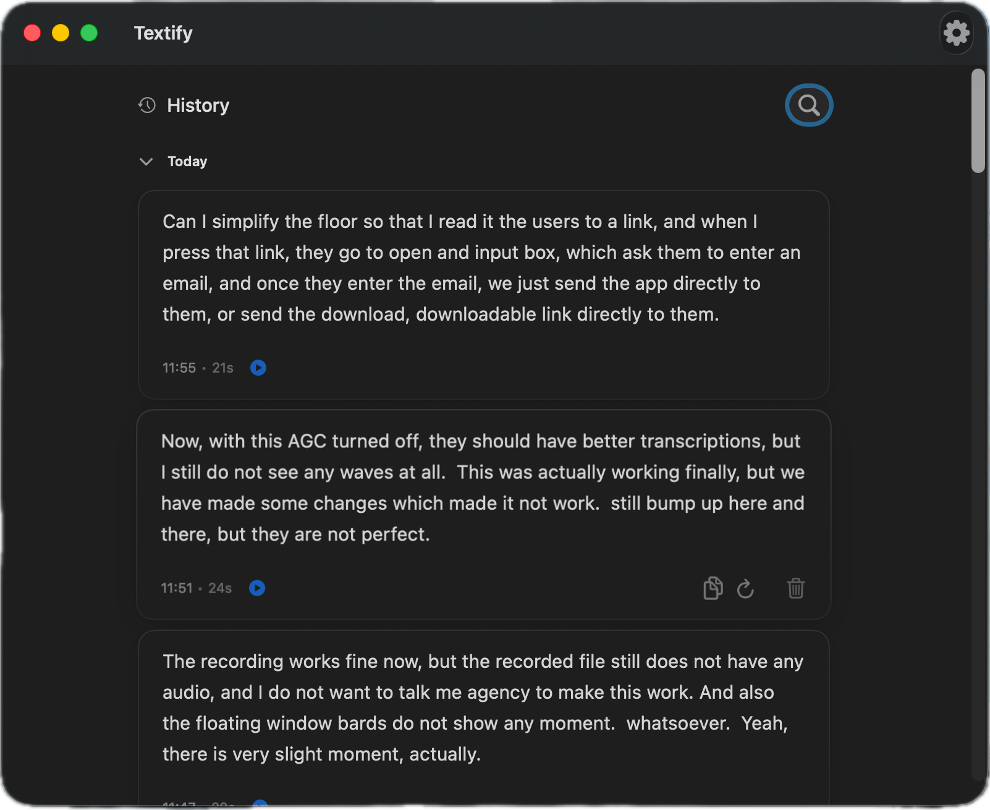Click the History heading

[198, 105]
